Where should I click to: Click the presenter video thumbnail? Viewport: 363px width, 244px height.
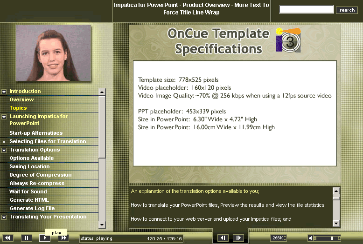coord(53,53)
